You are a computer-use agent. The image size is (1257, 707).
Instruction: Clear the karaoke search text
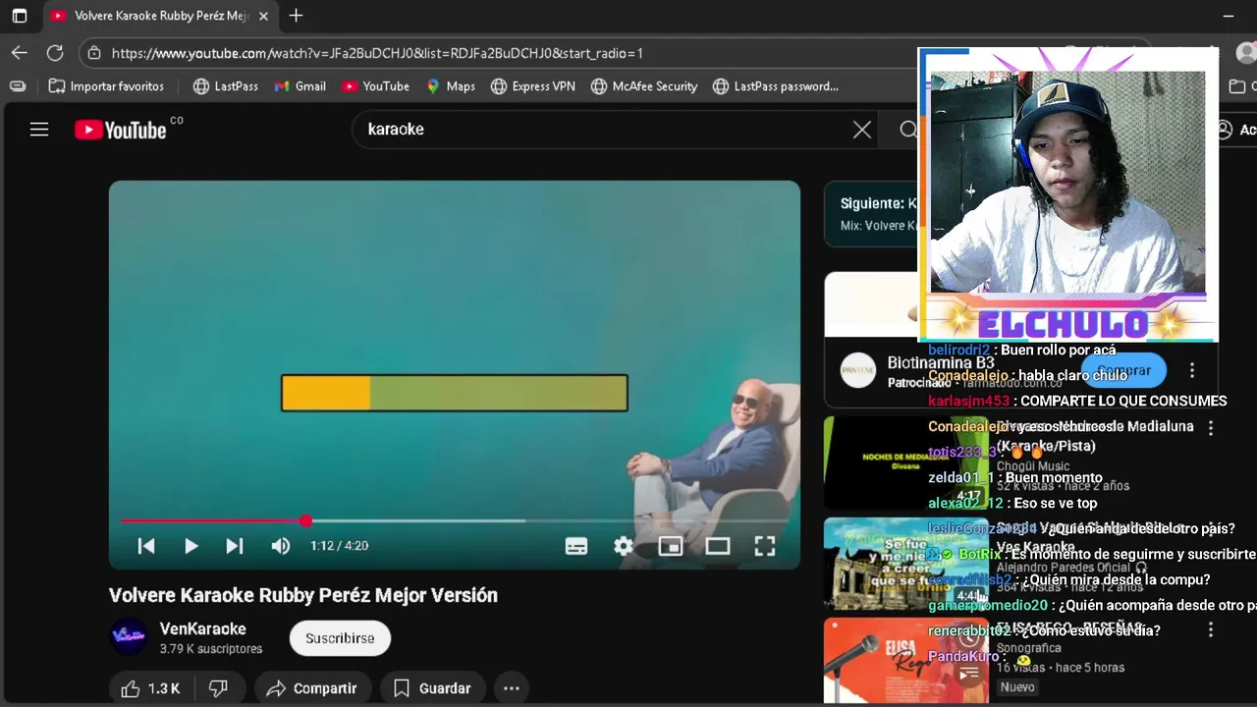pos(862,130)
